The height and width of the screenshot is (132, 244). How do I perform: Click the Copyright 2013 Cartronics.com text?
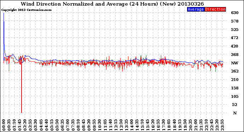(26, 10)
